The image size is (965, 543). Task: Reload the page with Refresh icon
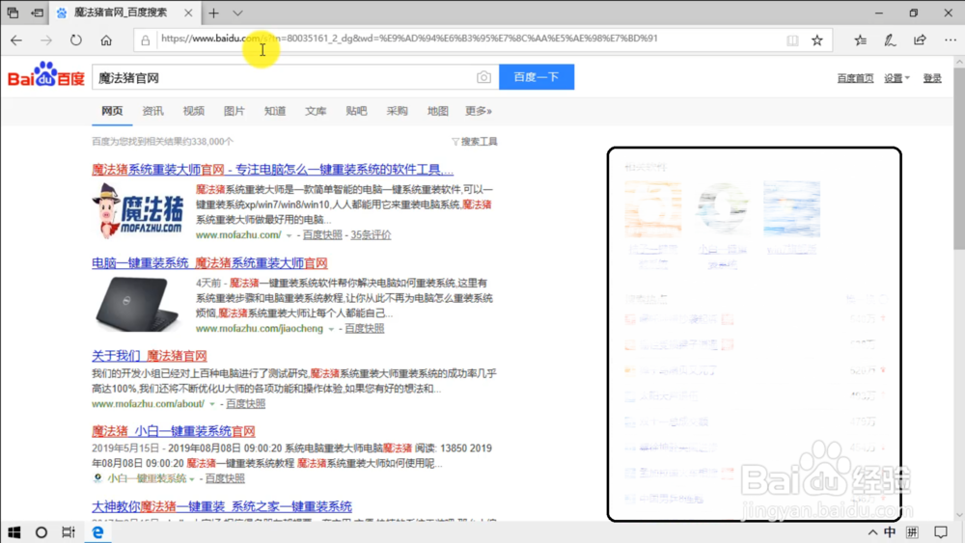[75, 41]
